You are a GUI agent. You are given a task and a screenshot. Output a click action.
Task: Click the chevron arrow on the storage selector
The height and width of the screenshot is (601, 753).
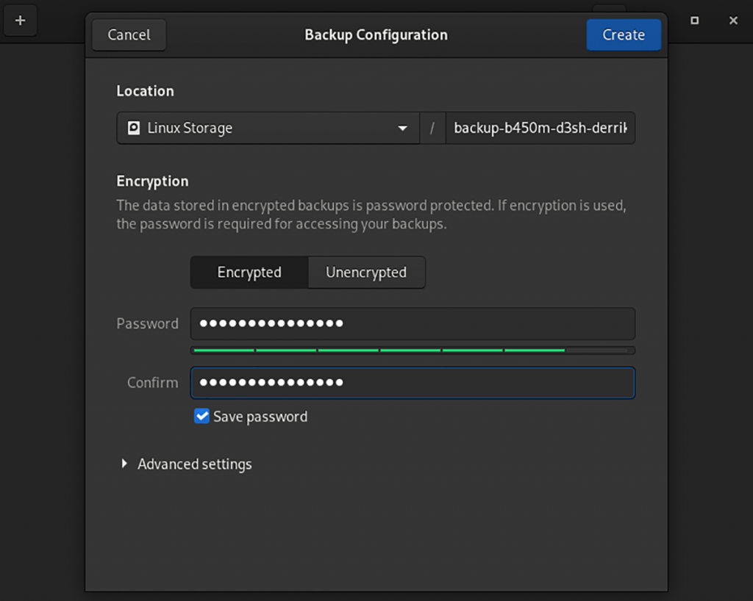tap(402, 127)
